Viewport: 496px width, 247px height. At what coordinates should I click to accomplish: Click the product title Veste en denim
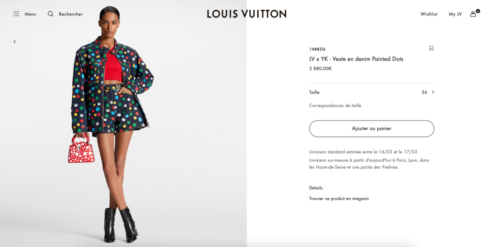click(x=356, y=59)
